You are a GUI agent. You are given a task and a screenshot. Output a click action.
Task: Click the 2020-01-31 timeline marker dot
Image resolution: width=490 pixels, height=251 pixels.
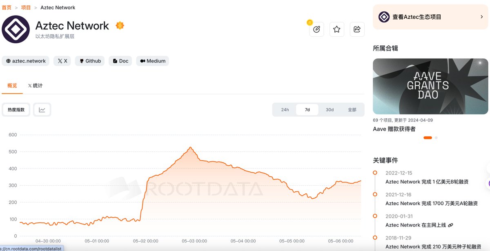(x=375, y=216)
